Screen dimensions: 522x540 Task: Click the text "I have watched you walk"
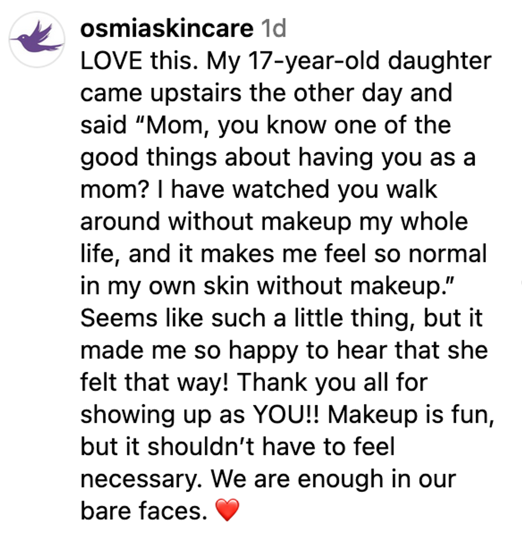point(304,190)
